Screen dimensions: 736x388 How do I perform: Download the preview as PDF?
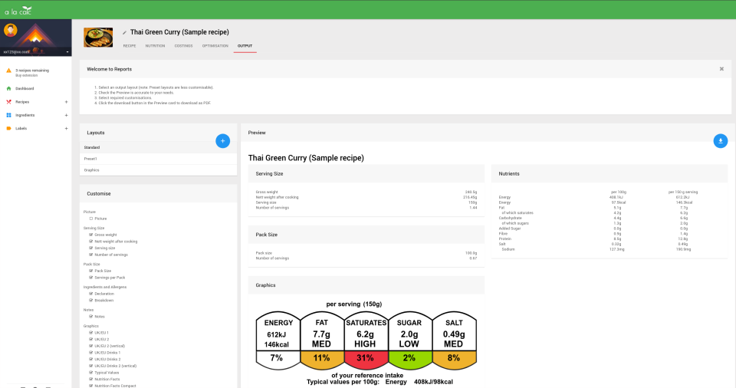coord(720,141)
